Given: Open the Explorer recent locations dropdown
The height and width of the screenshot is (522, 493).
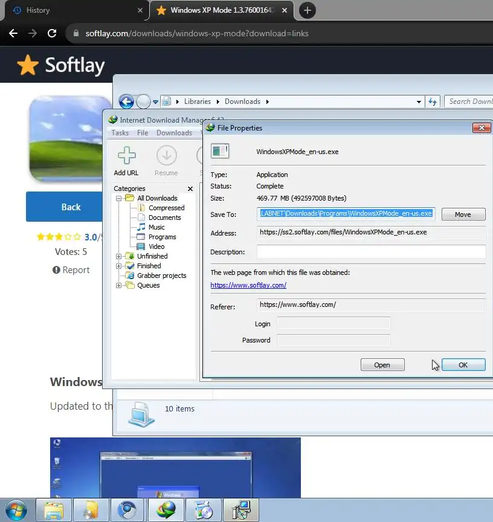Looking at the screenshot, I should 155,102.
